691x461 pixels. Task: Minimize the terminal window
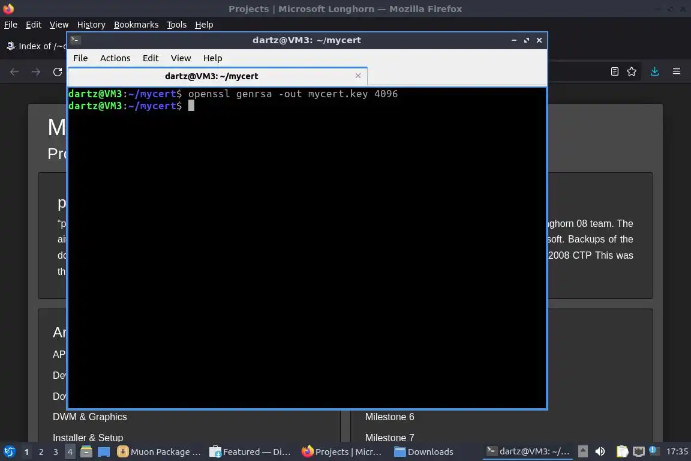tap(514, 40)
